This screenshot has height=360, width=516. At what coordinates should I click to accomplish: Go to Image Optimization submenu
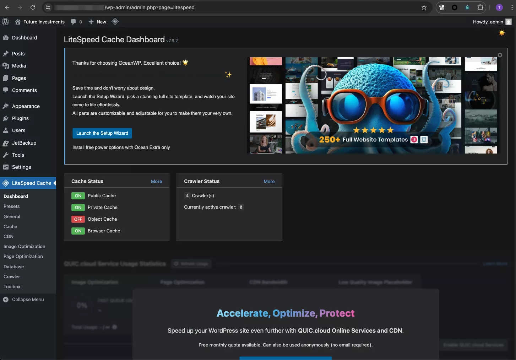[x=24, y=247]
